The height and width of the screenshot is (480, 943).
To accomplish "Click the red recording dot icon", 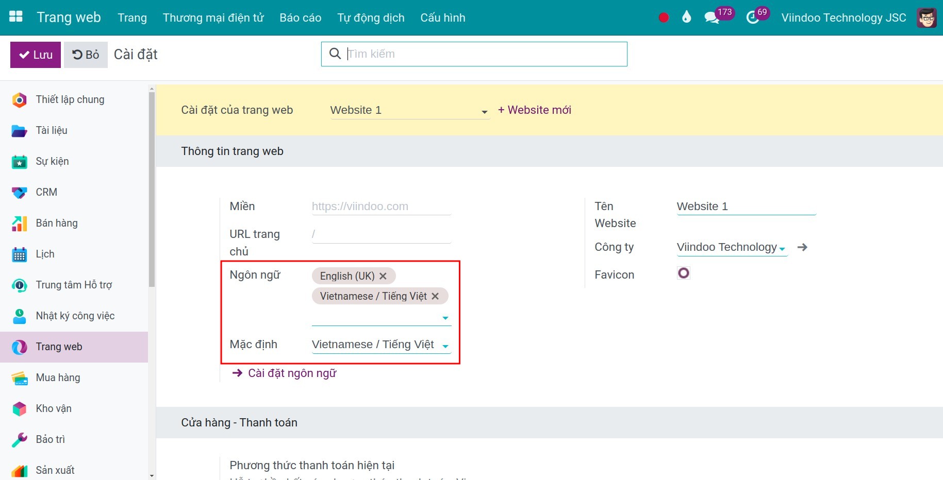I will (664, 18).
